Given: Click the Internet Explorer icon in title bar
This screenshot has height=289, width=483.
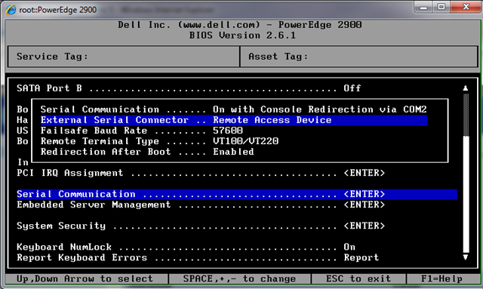Looking at the screenshot, I should tap(11, 10).
